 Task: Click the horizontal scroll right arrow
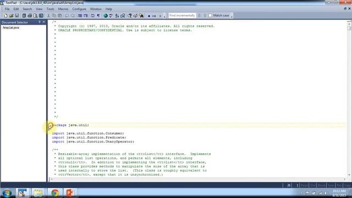point(345,179)
